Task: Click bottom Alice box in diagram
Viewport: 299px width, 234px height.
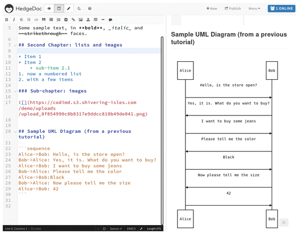Action: [x=185, y=219]
